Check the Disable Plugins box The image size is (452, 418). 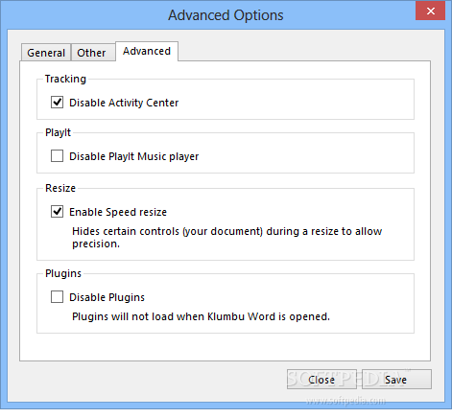pos(57,297)
